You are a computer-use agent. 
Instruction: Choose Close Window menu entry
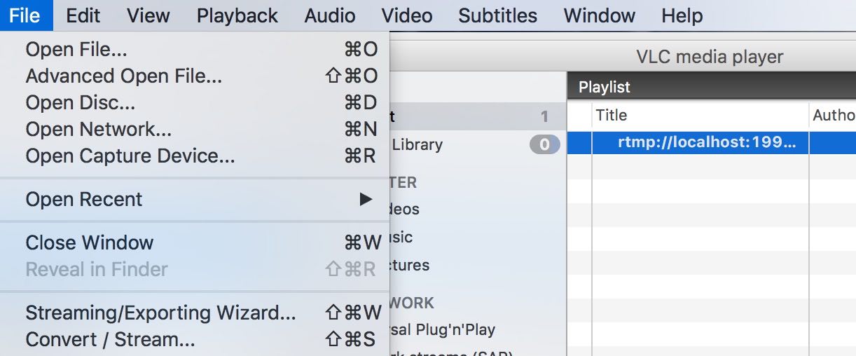click(195, 242)
